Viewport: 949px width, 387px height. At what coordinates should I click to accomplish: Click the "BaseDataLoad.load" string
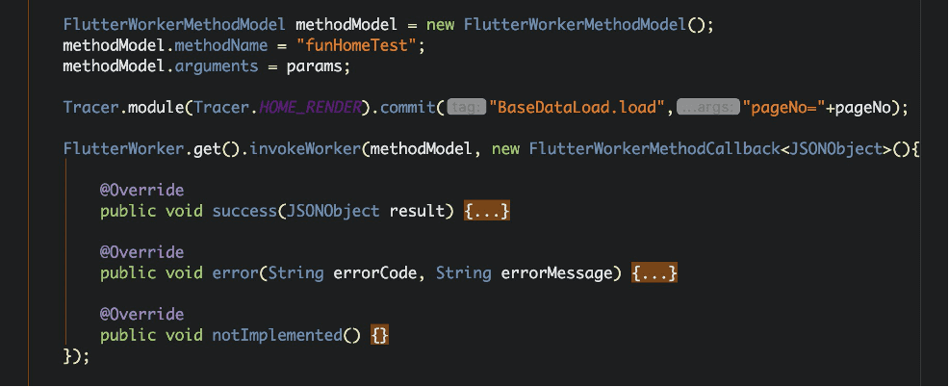pos(577,108)
